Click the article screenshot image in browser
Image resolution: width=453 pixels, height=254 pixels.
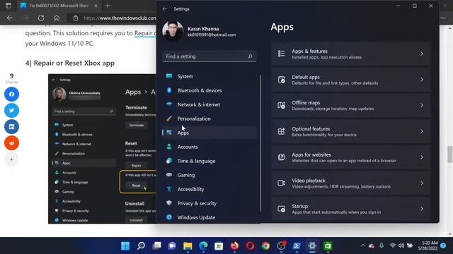pos(102,149)
